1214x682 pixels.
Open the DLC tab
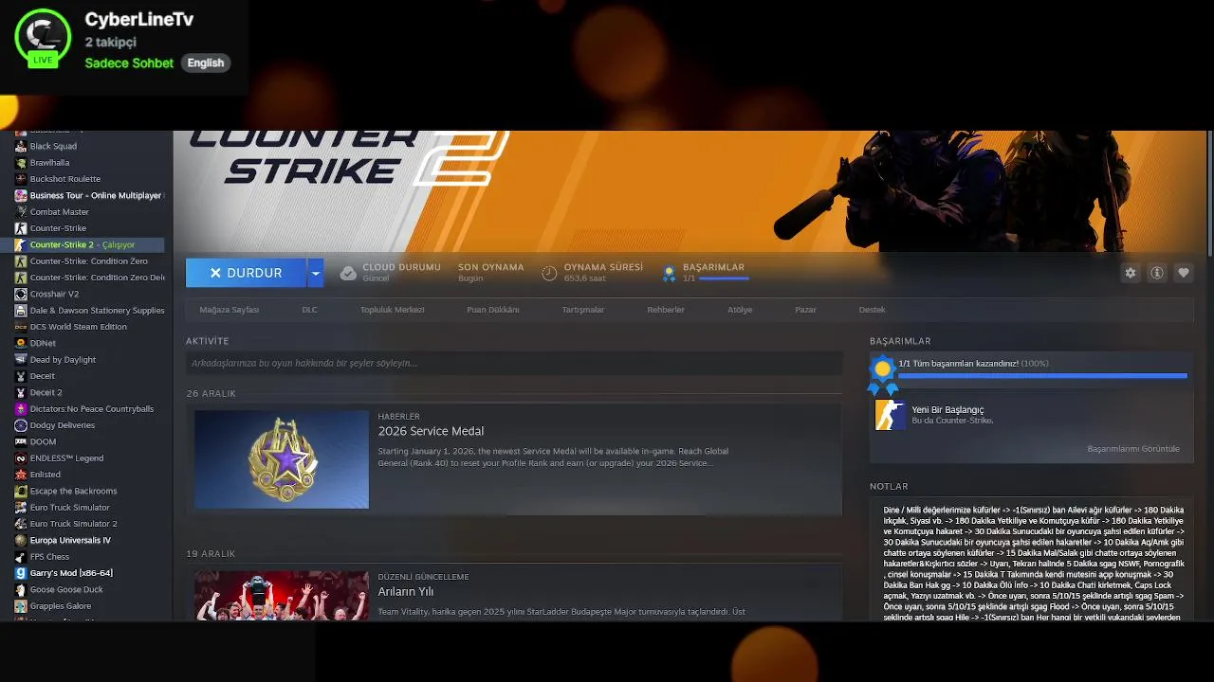click(309, 310)
